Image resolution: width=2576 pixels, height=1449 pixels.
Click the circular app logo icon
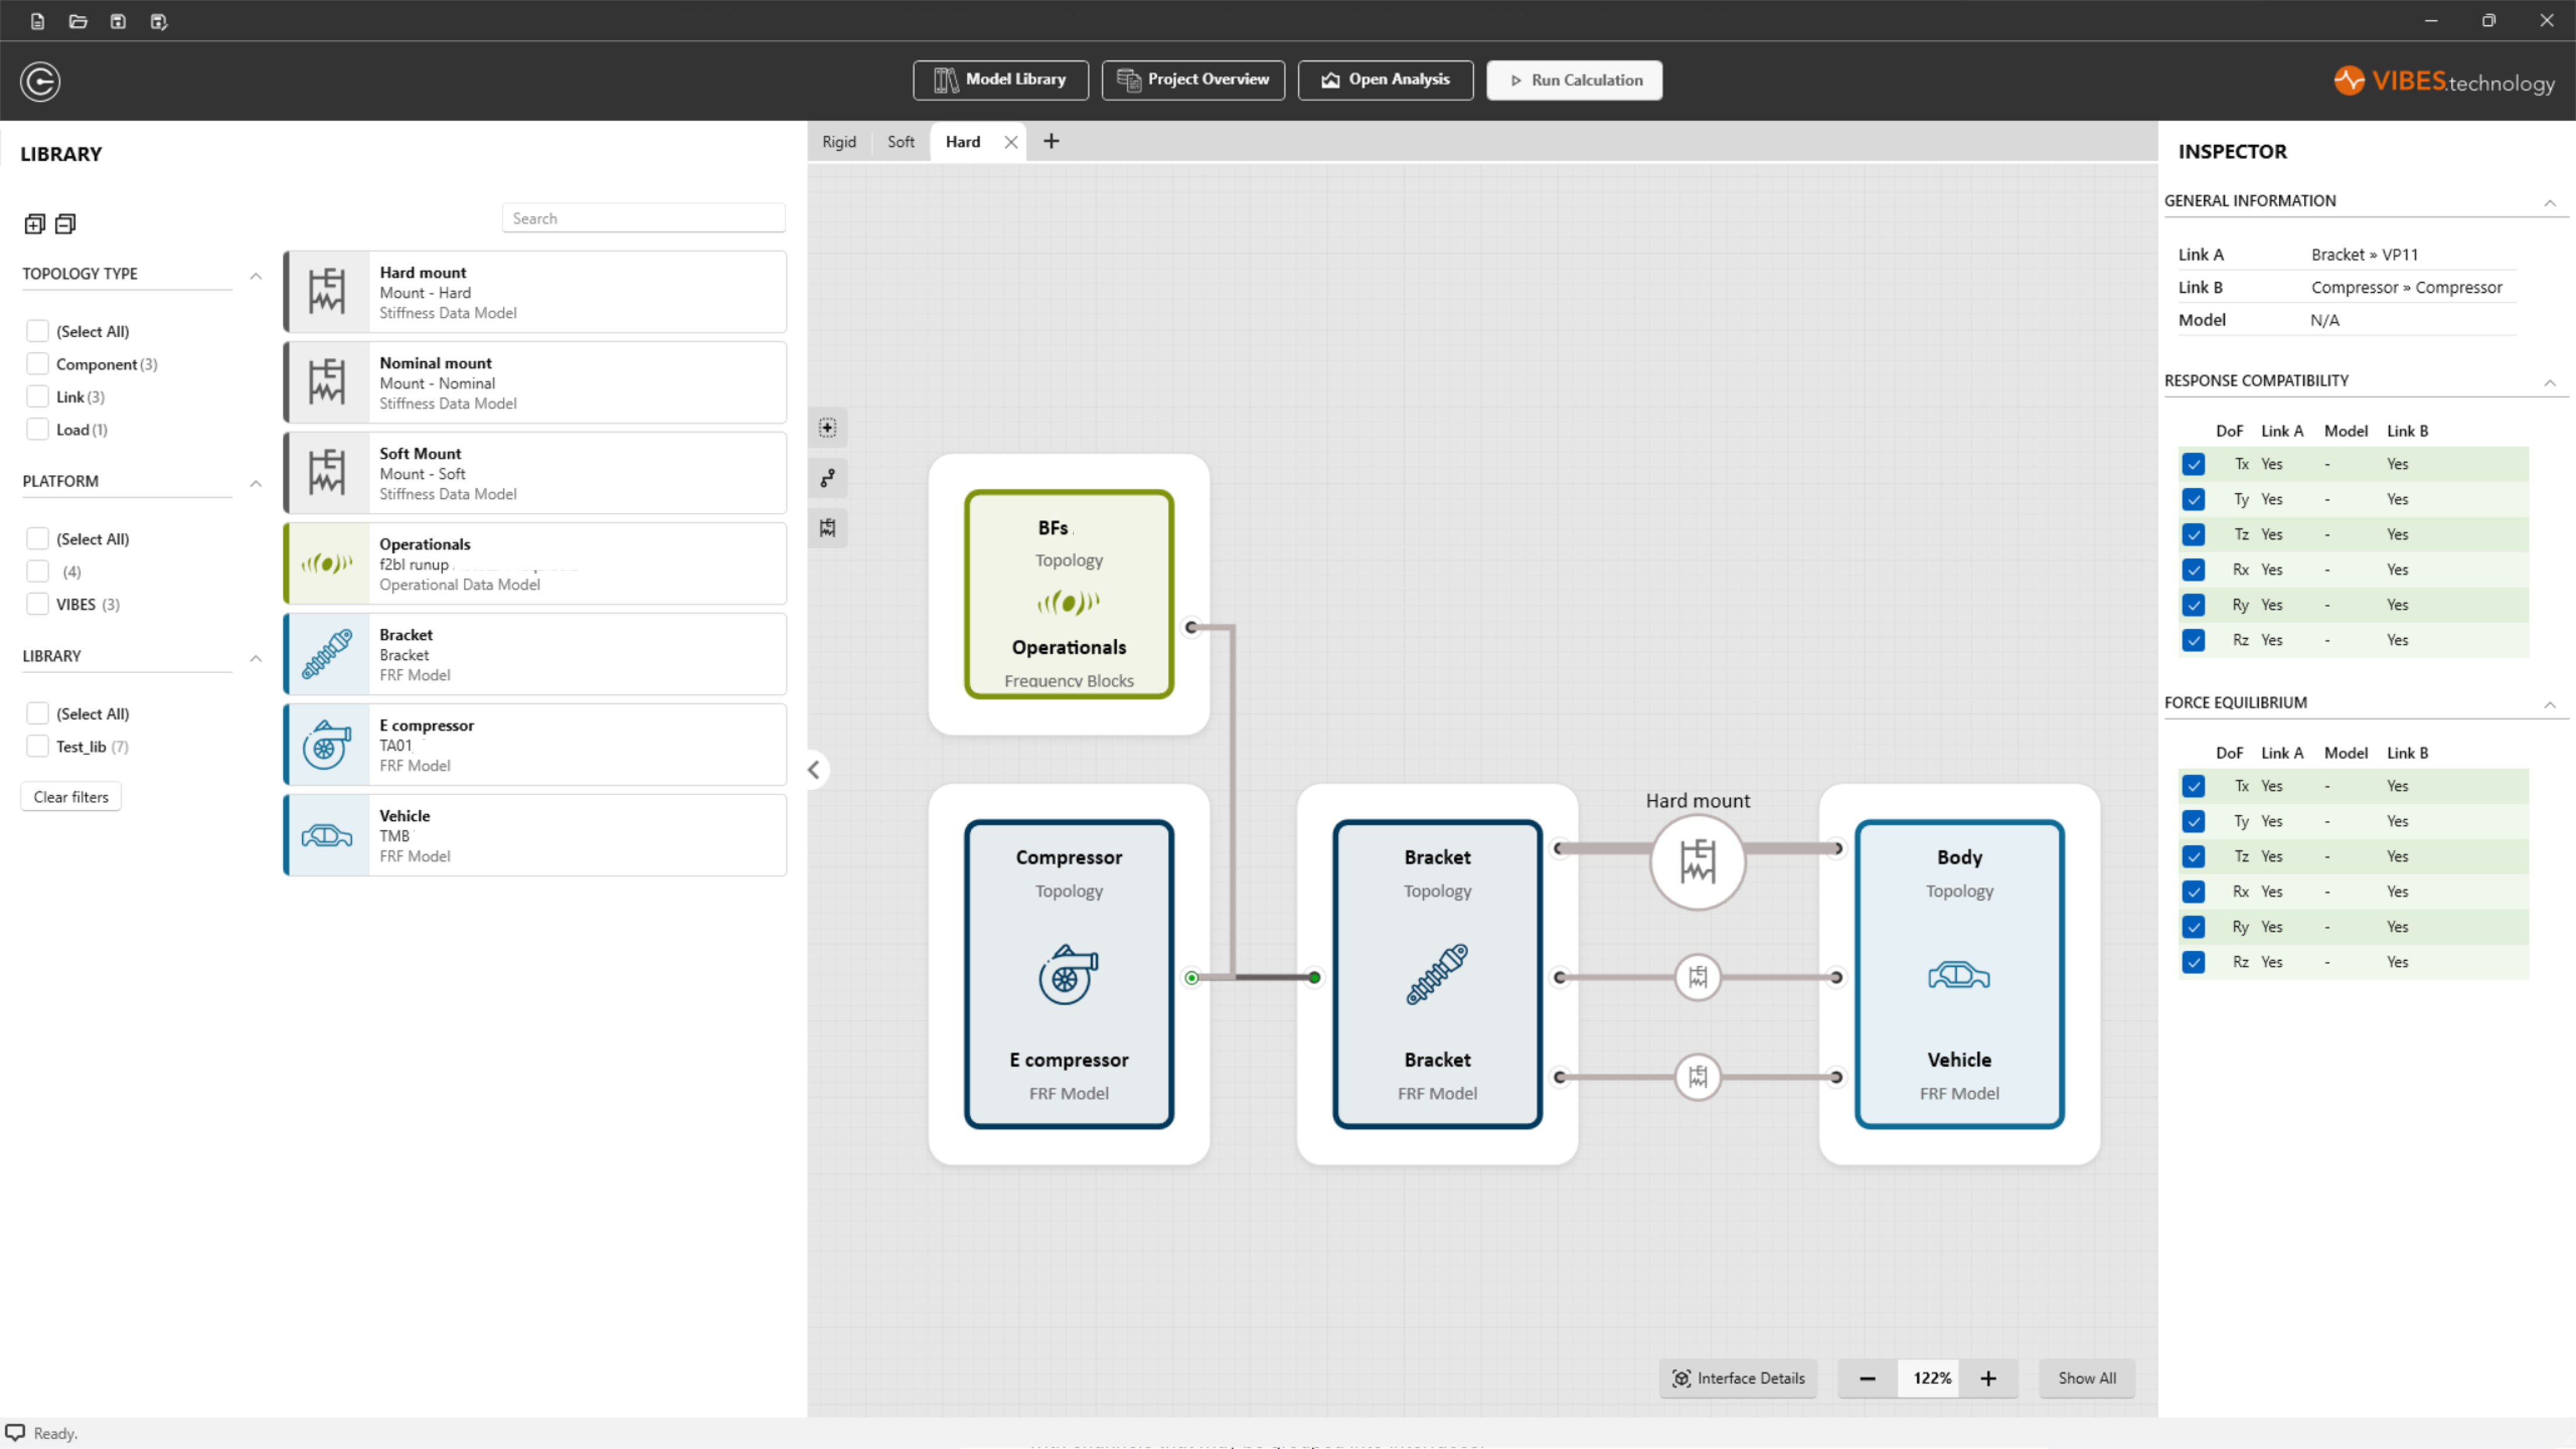coord(40,81)
